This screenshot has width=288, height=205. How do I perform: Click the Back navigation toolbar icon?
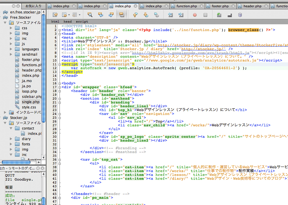64,15
